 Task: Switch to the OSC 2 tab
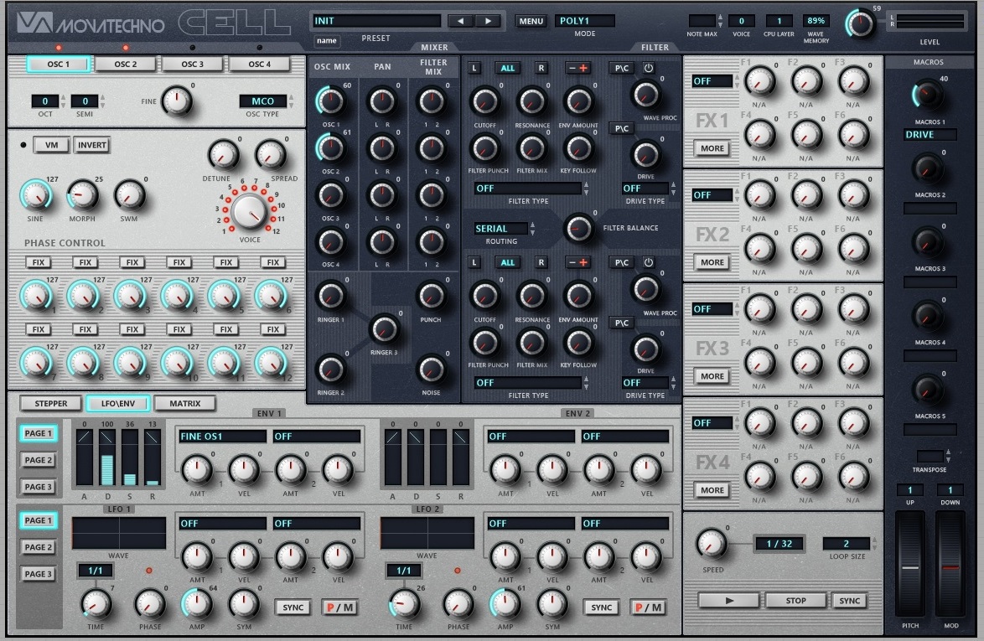[126, 64]
